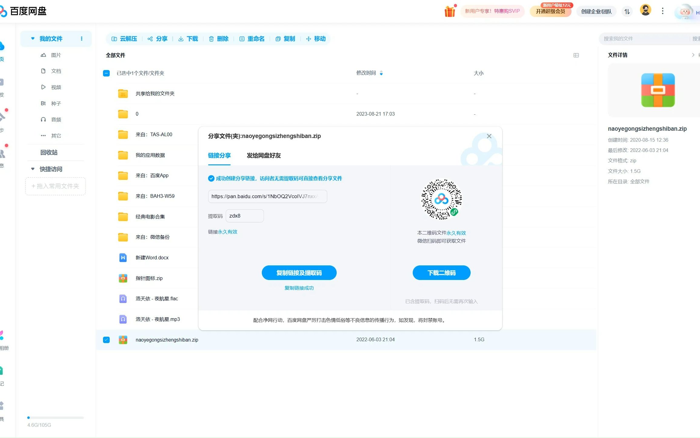Open the 来自：百度App folder

pyautogui.click(x=152, y=175)
